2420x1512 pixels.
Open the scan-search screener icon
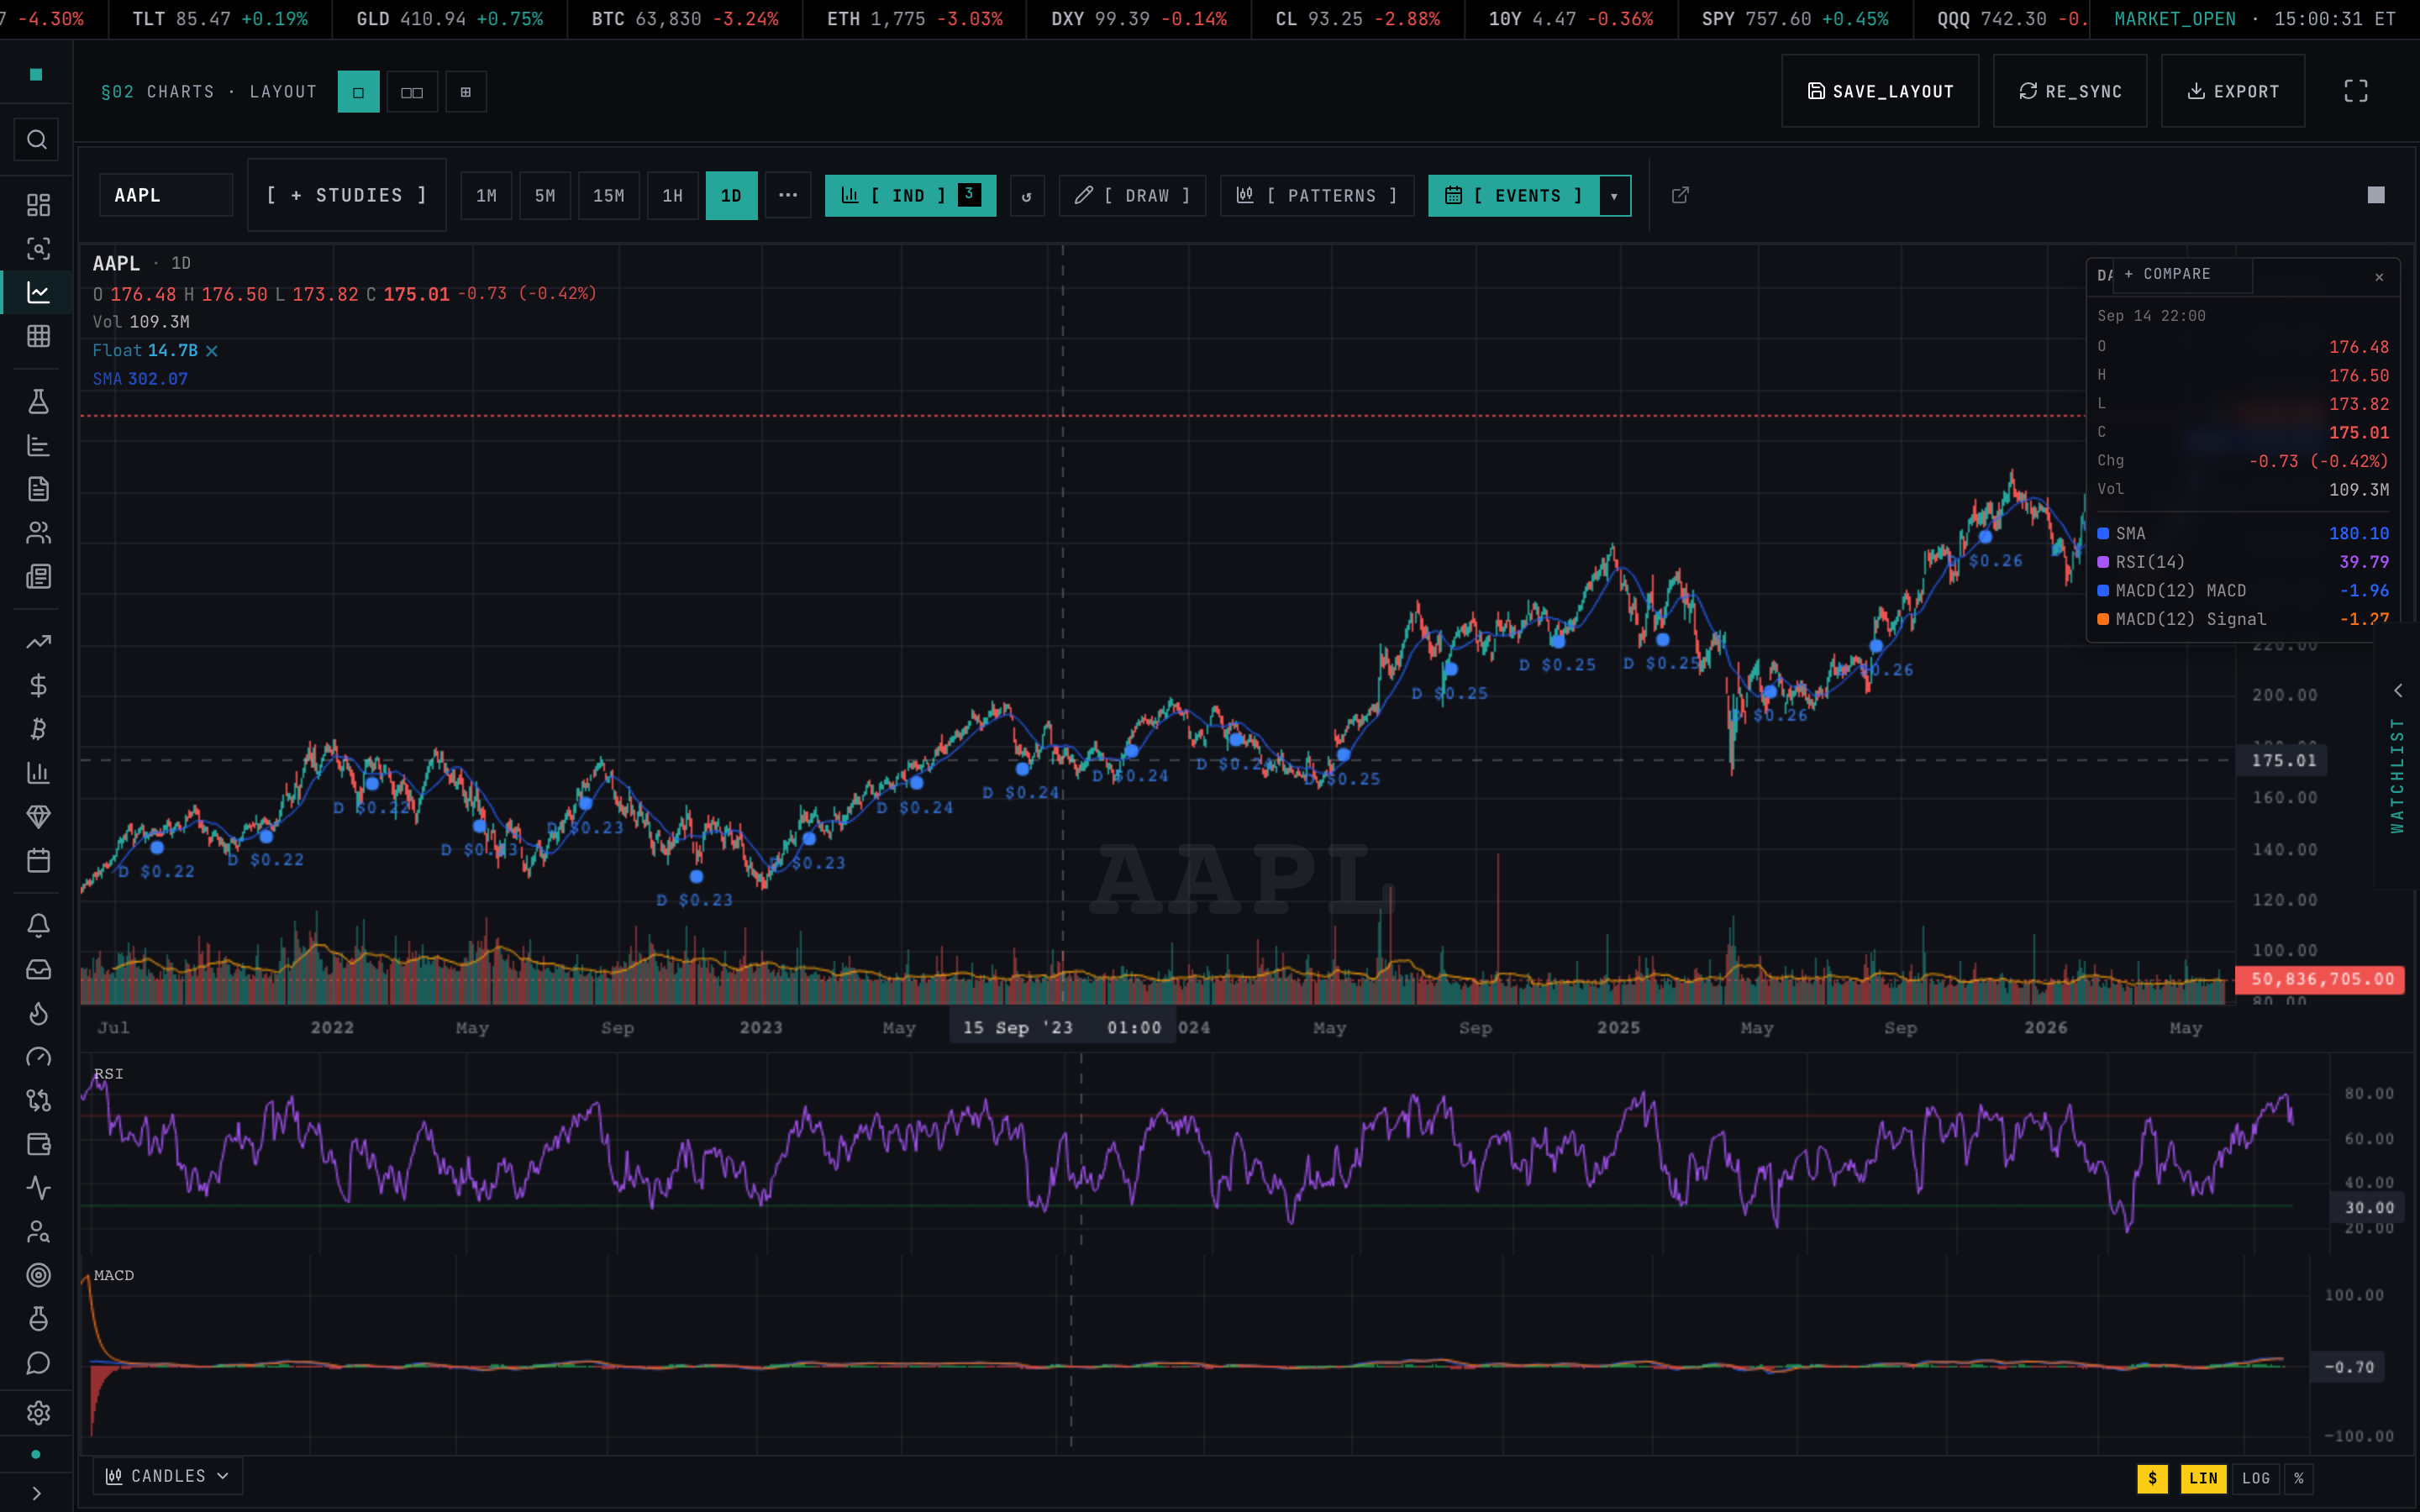pos(38,249)
